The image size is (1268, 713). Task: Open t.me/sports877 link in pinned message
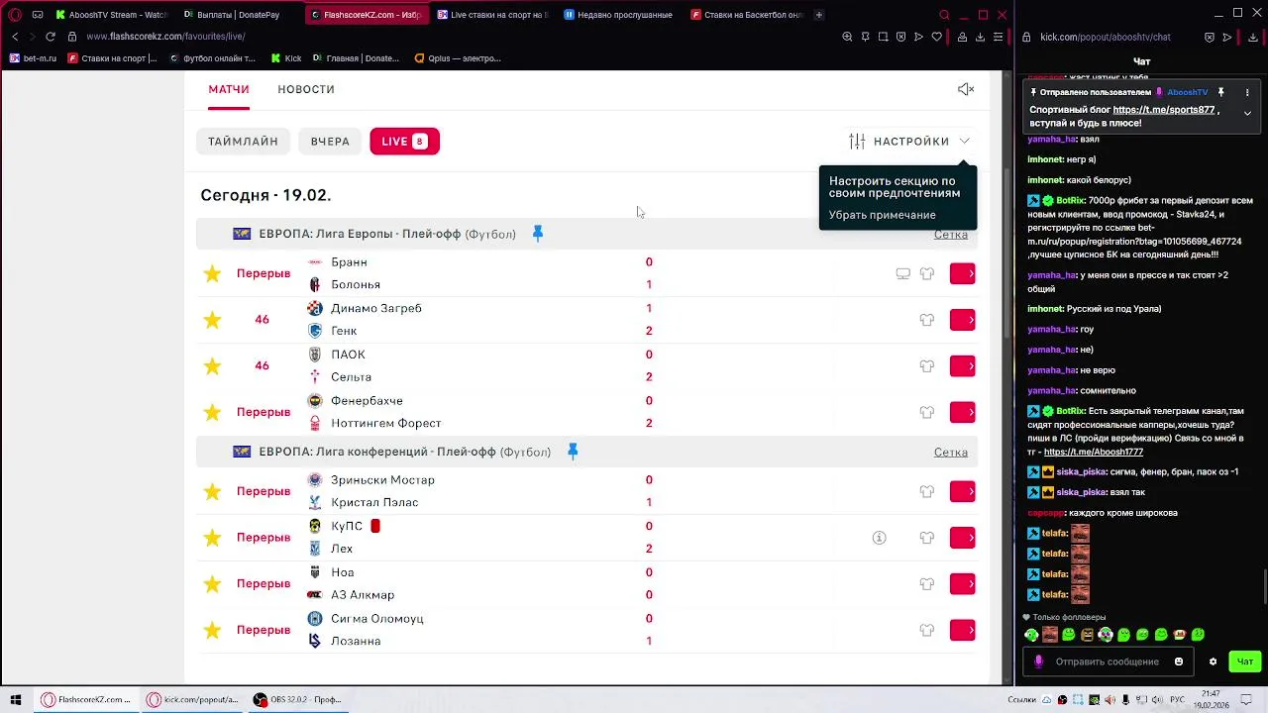[1163, 110]
